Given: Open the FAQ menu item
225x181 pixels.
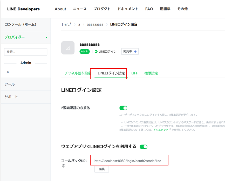Looking at the screenshot, I should coord(149,9).
